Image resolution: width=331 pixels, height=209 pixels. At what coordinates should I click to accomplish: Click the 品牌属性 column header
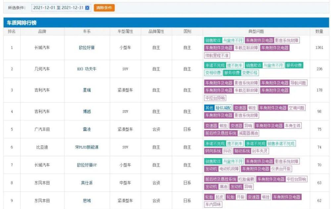point(156,31)
